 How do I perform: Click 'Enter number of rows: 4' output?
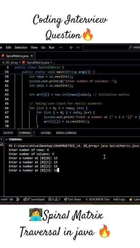(x=29, y=150)
